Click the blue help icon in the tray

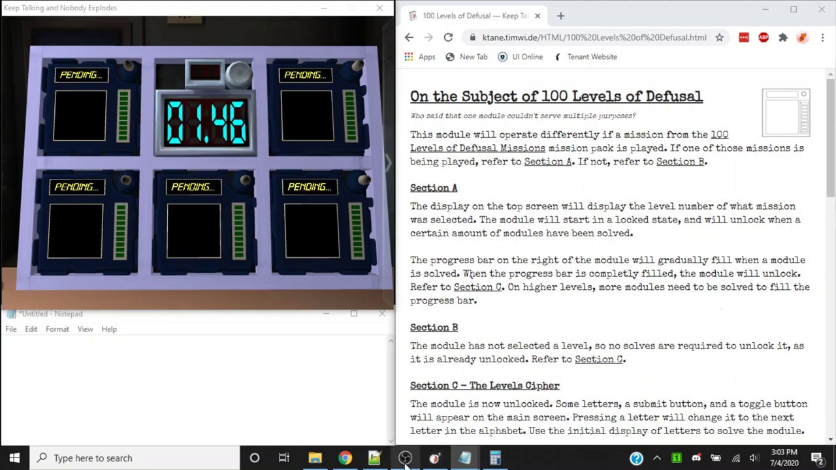pos(637,458)
